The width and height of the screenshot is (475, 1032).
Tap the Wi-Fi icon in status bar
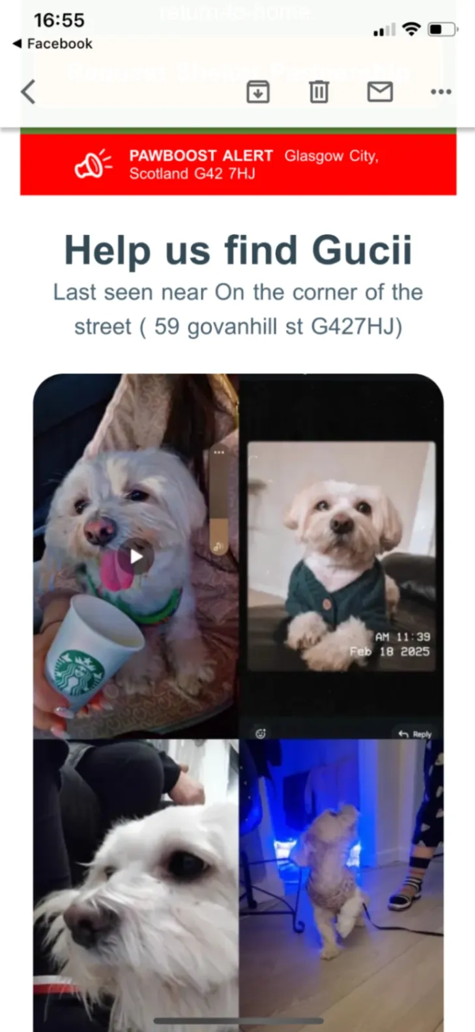(x=410, y=29)
